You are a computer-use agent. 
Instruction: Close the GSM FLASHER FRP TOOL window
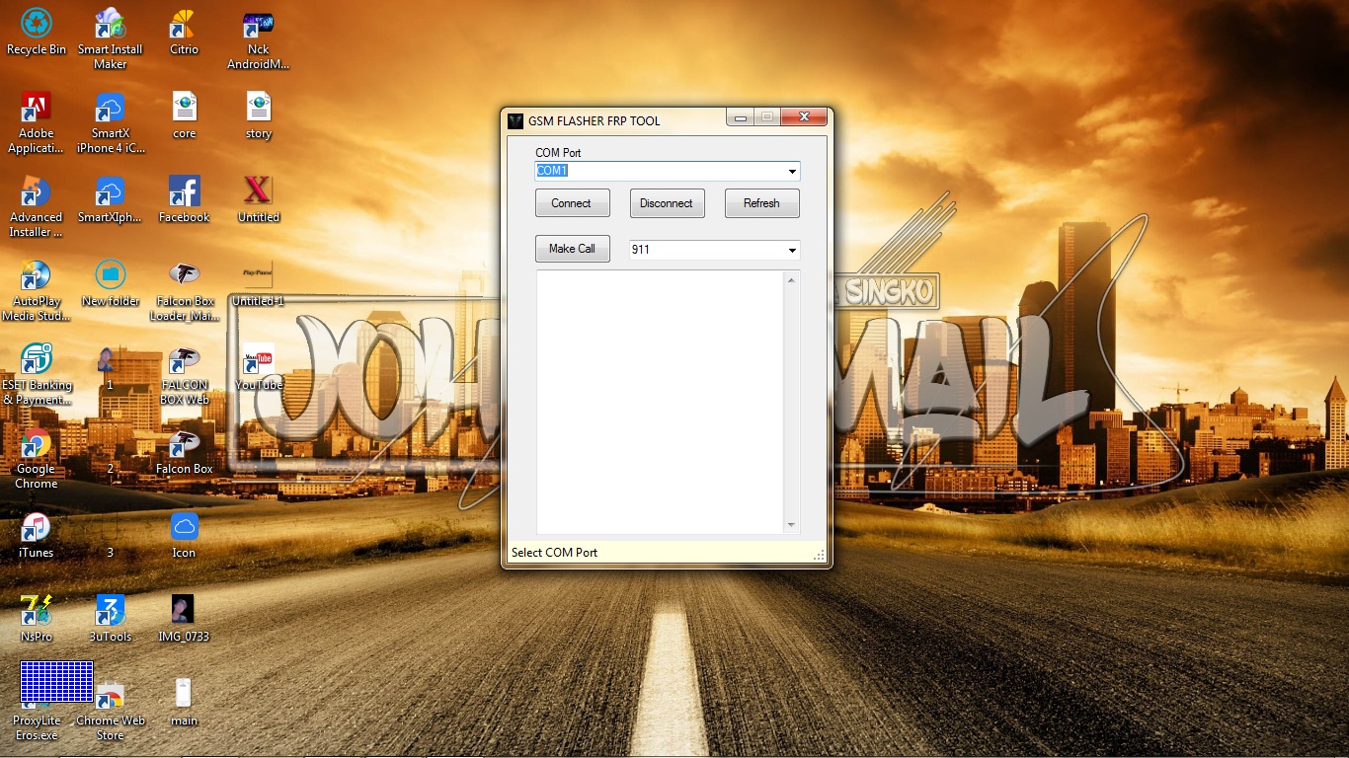tap(803, 117)
